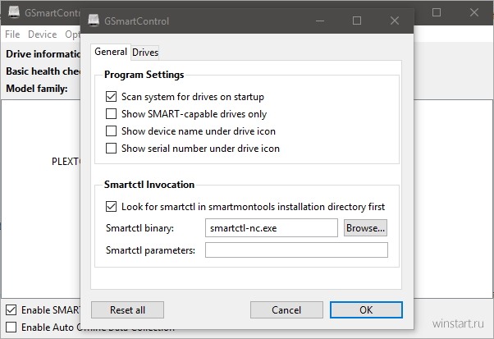
Task: Confirm preferences with OK
Action: (366, 310)
